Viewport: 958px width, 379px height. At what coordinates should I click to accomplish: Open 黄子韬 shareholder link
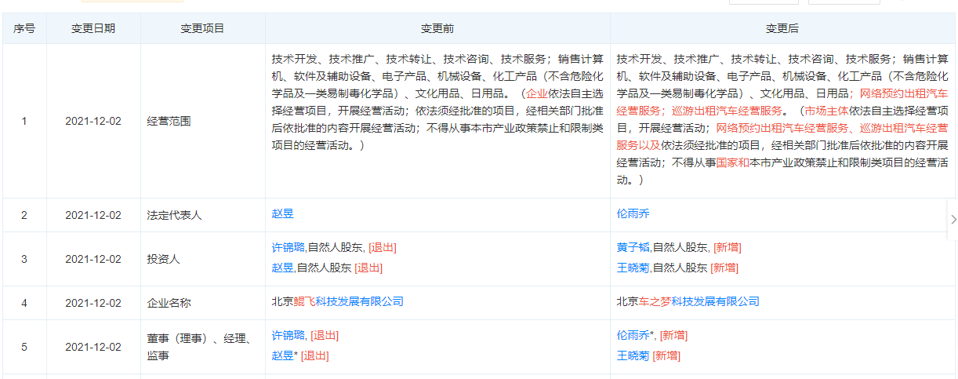(633, 247)
